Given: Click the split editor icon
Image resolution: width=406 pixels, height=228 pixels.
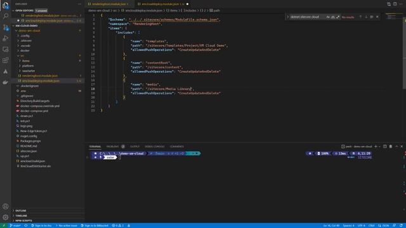Looking at the screenshot, I should coord(395,4).
